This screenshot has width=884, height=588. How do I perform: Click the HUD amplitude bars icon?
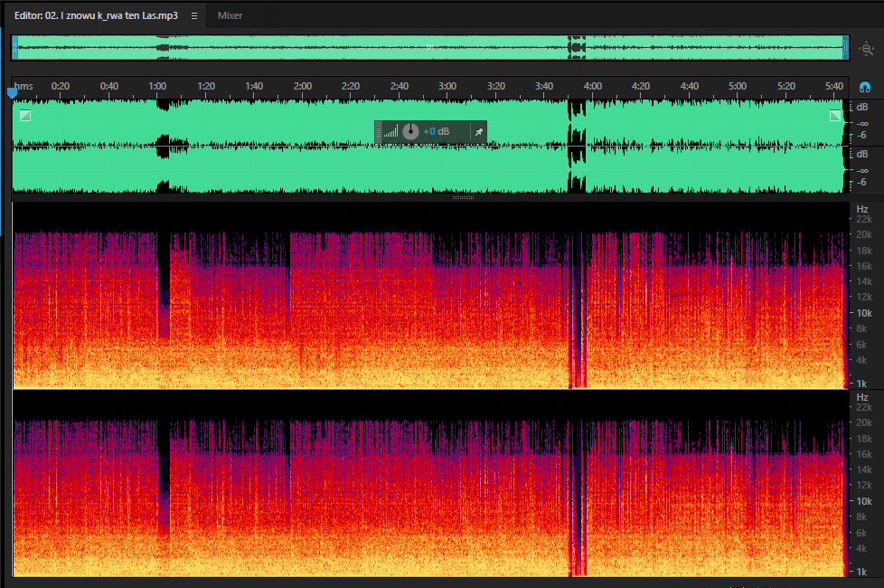coord(390,131)
